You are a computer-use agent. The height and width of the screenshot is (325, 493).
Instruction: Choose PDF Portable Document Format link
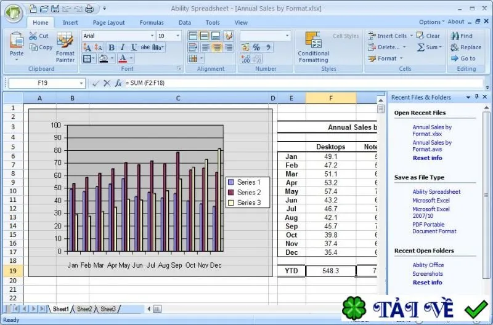(434, 228)
